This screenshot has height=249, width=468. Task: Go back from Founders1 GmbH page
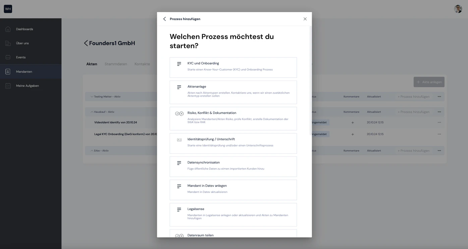pyautogui.click(x=86, y=43)
